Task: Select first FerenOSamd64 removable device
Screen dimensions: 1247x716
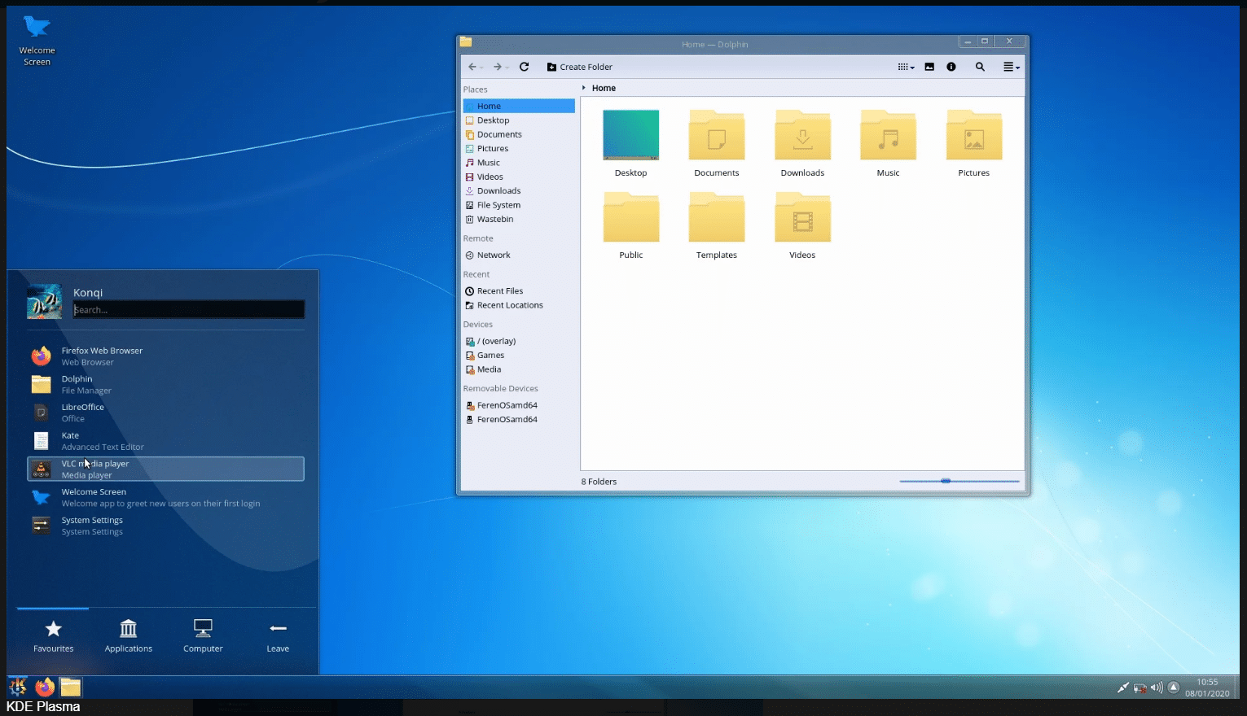Action: (x=519, y=405)
